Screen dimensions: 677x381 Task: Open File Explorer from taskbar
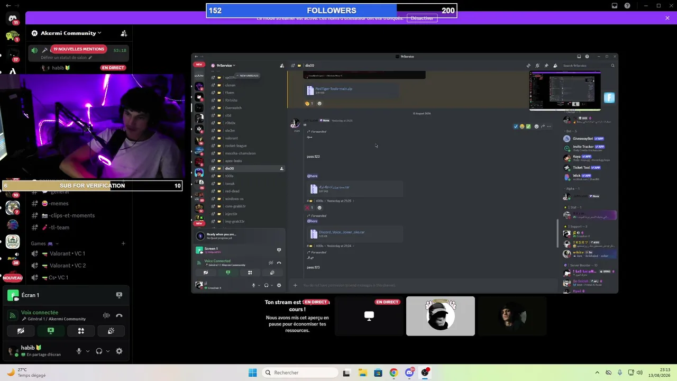pyautogui.click(x=363, y=373)
